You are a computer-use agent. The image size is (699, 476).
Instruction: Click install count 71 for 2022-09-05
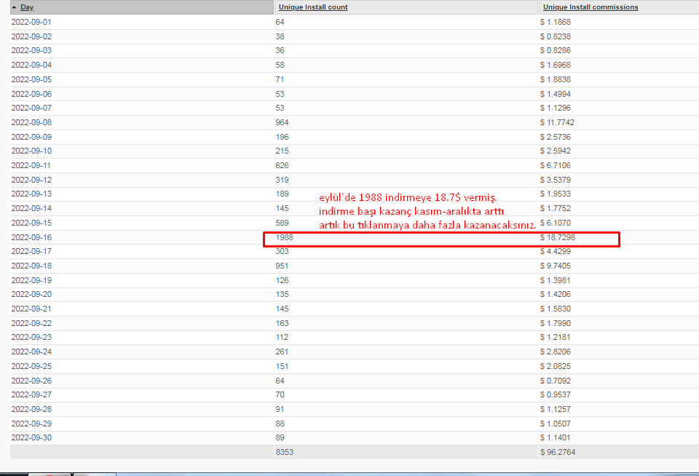[x=280, y=79]
